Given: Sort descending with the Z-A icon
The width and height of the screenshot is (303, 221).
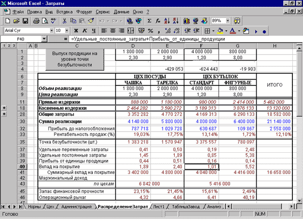Looking at the screenshot, I should tap(176, 21).
